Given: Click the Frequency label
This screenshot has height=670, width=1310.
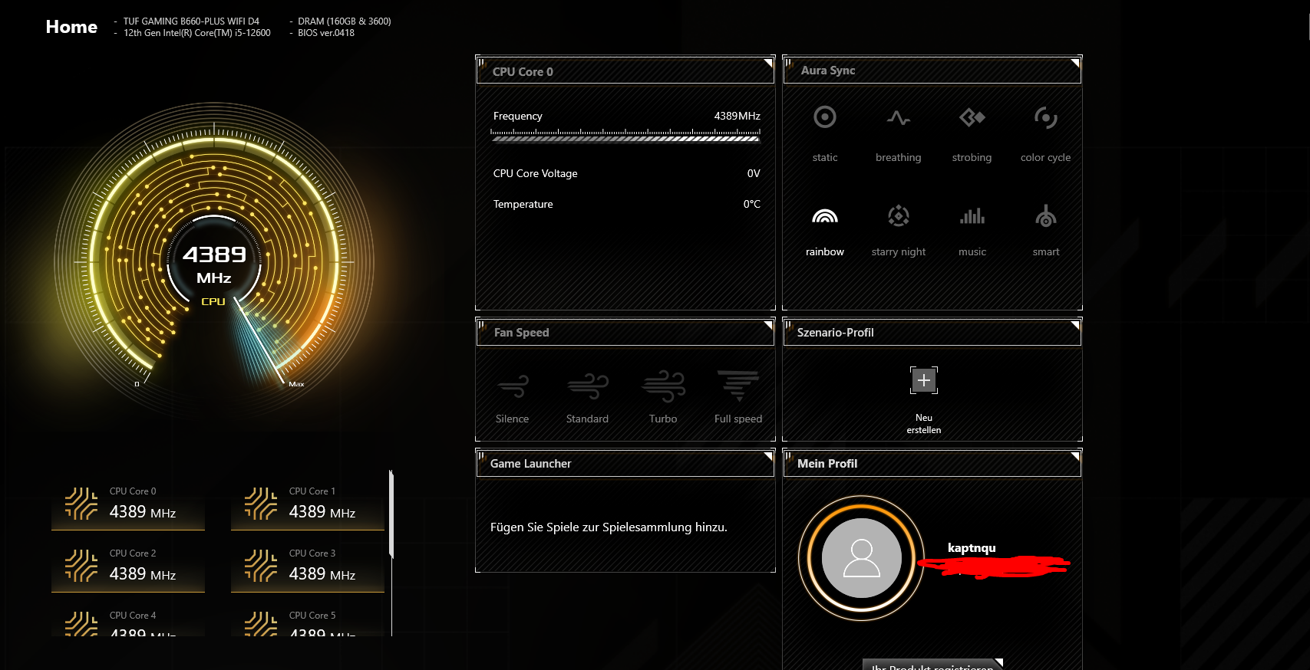Looking at the screenshot, I should tap(518, 116).
